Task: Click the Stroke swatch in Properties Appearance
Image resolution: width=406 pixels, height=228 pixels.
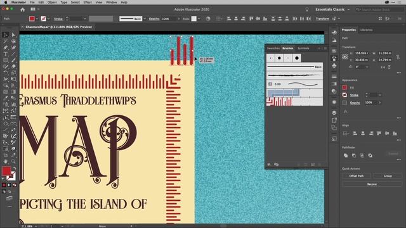Action: click(x=344, y=95)
